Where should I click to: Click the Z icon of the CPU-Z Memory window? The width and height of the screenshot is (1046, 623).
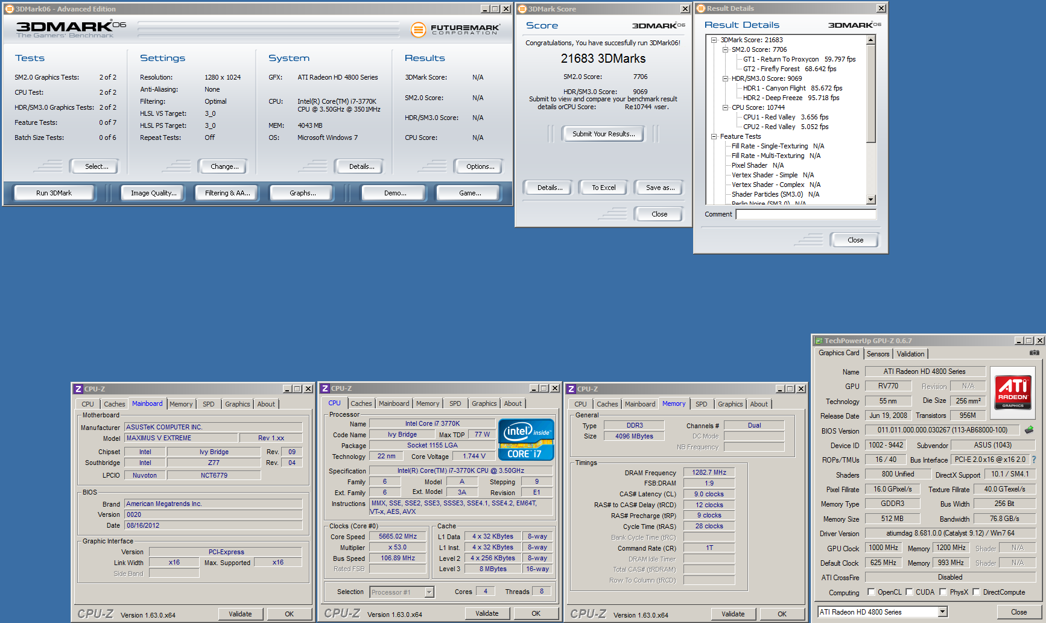point(571,389)
